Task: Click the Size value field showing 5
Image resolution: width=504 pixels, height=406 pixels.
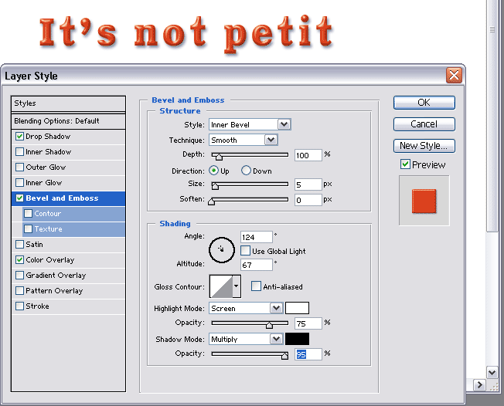Action: tap(308, 184)
